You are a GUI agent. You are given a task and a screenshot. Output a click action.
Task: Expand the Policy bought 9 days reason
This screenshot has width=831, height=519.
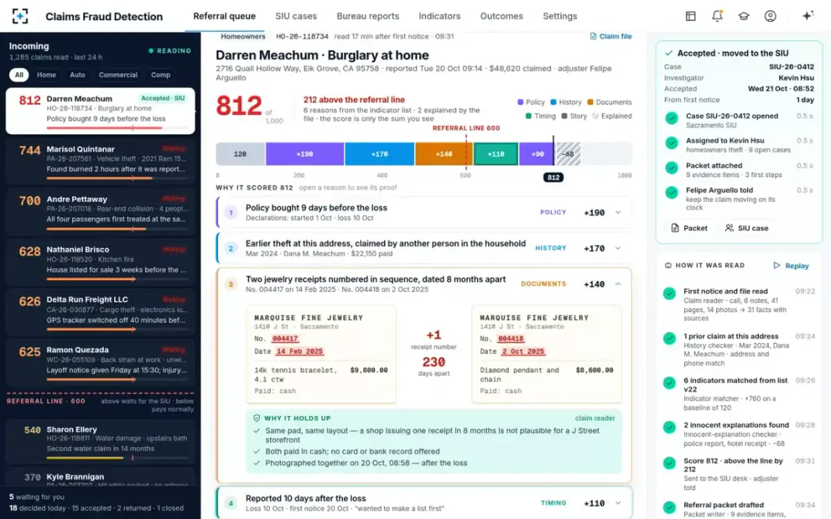pyautogui.click(x=618, y=212)
